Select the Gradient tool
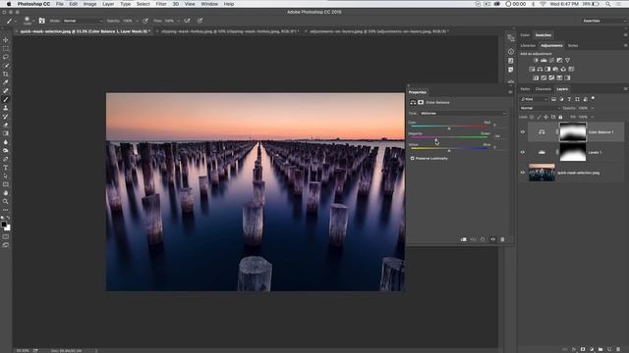629x353 pixels. tap(6, 133)
